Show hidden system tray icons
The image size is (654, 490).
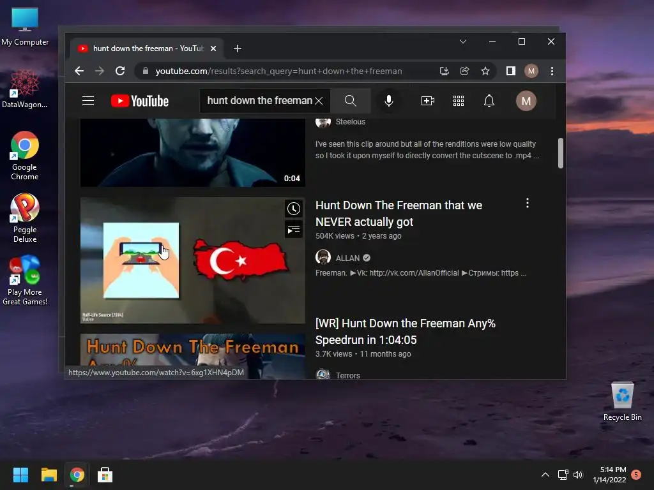(545, 475)
